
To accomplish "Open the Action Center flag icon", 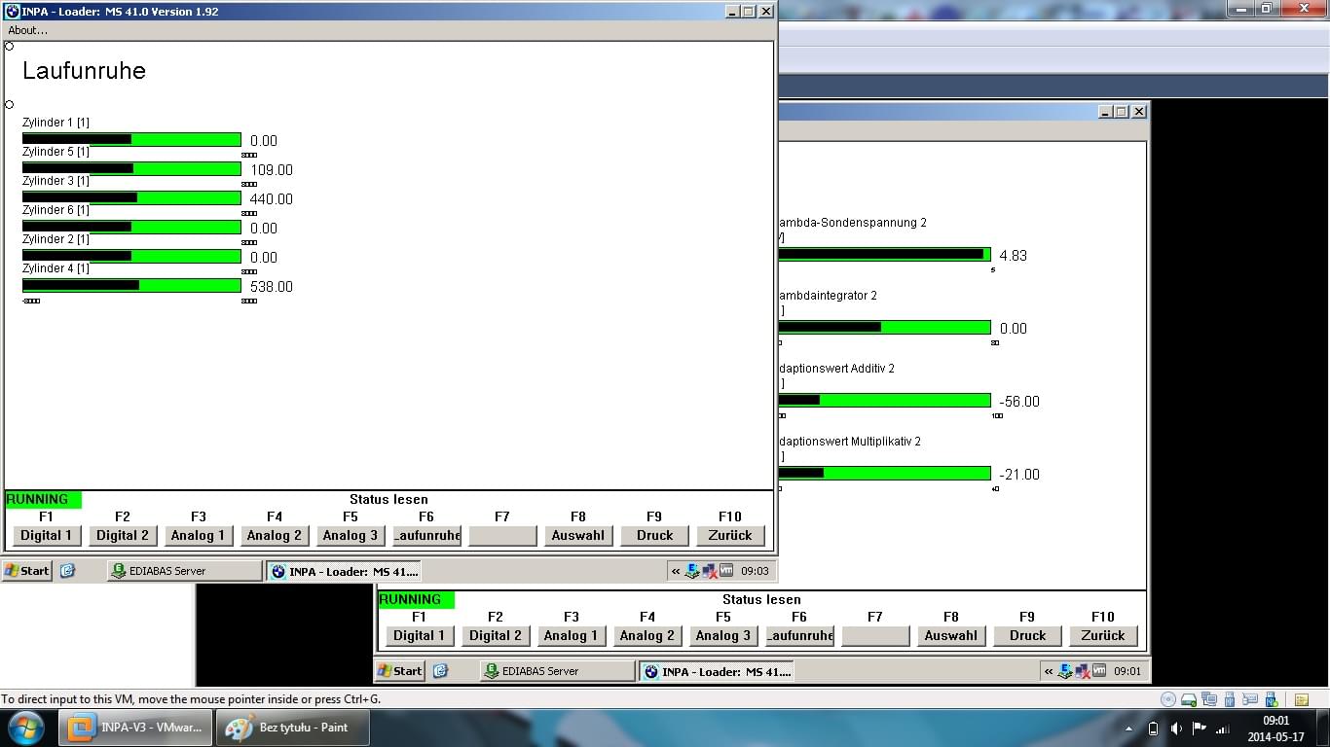I will click(1199, 729).
